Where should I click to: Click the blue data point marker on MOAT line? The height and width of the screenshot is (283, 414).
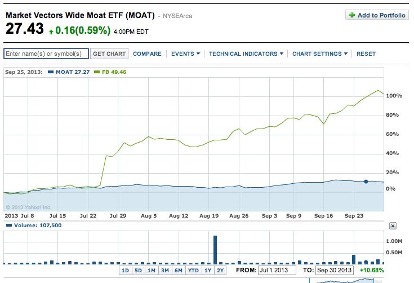pos(366,182)
